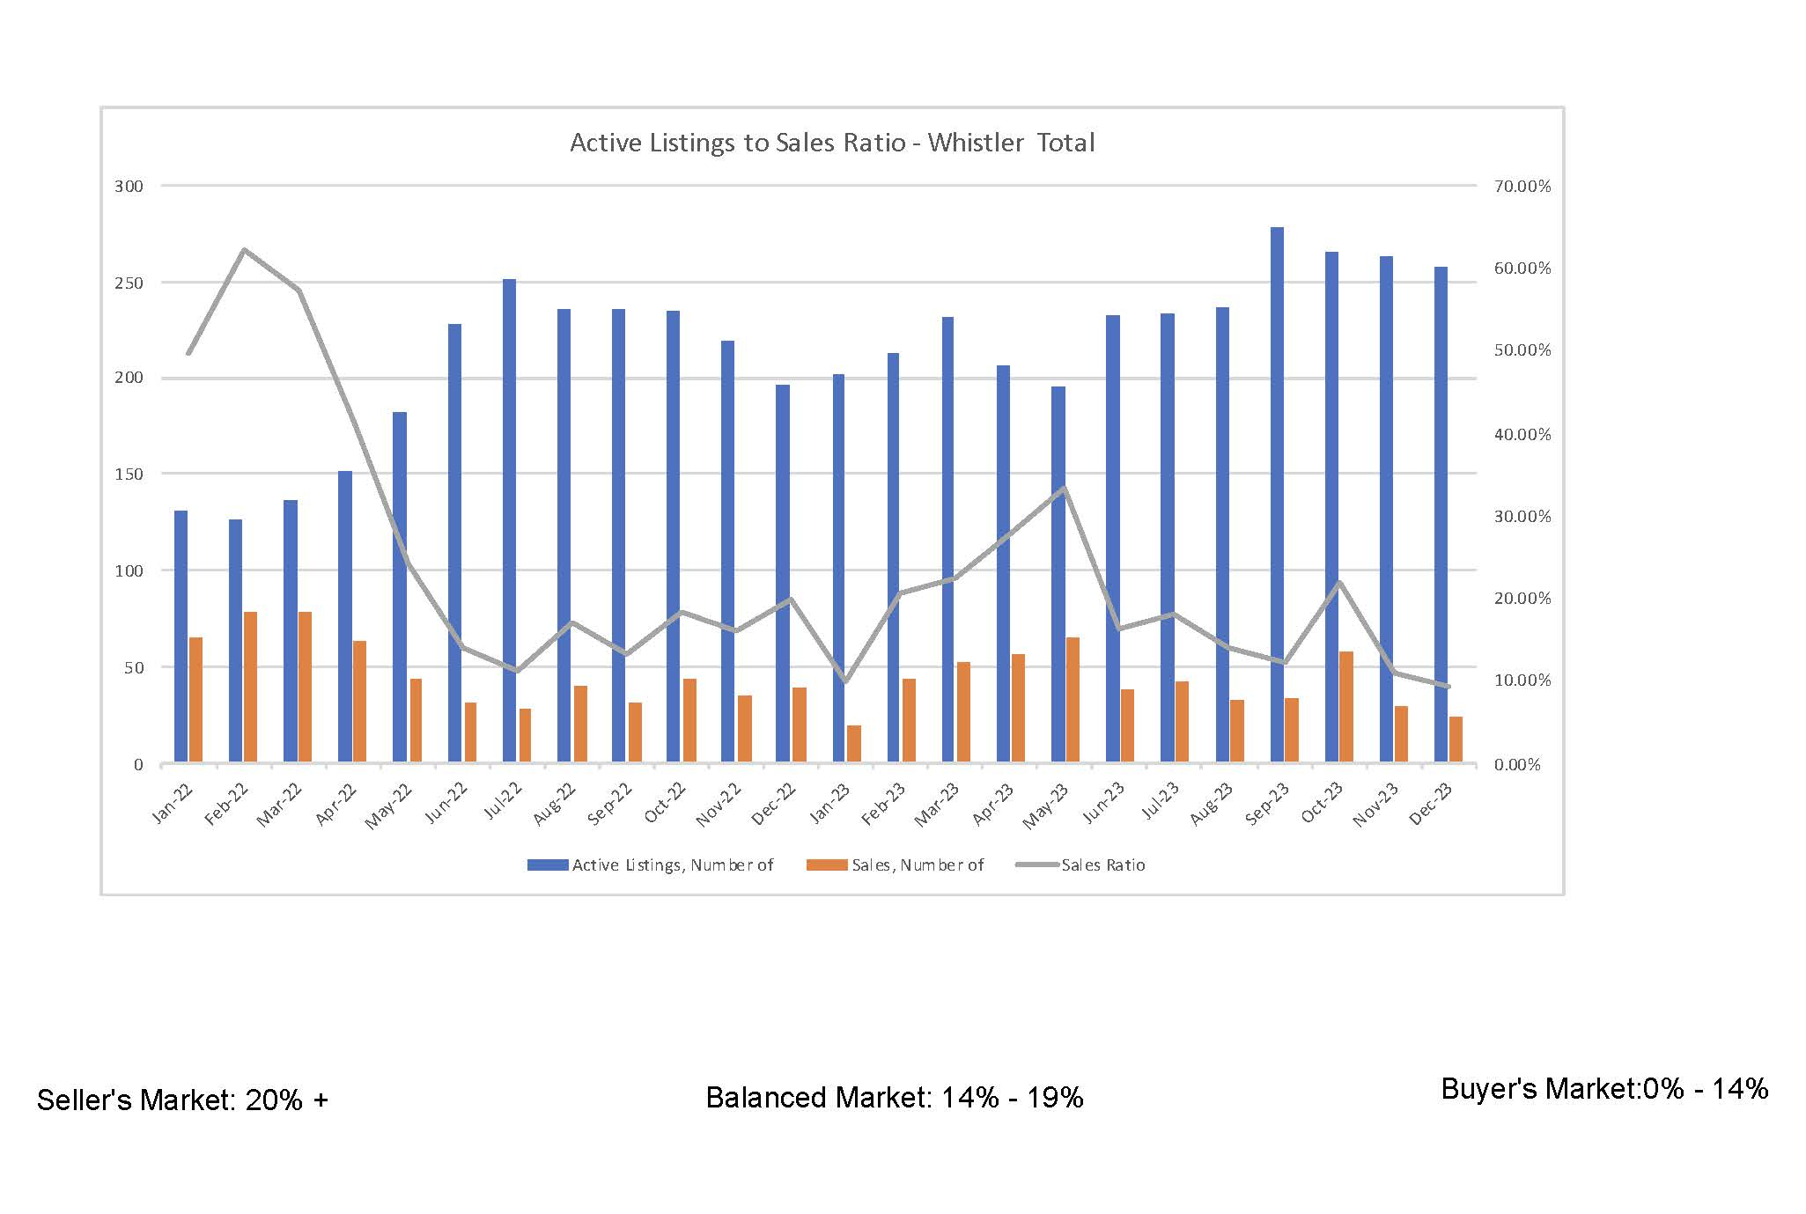Click the Oct-22 x-axis label
Screen dimensions: 1806x1214
[x=666, y=803]
